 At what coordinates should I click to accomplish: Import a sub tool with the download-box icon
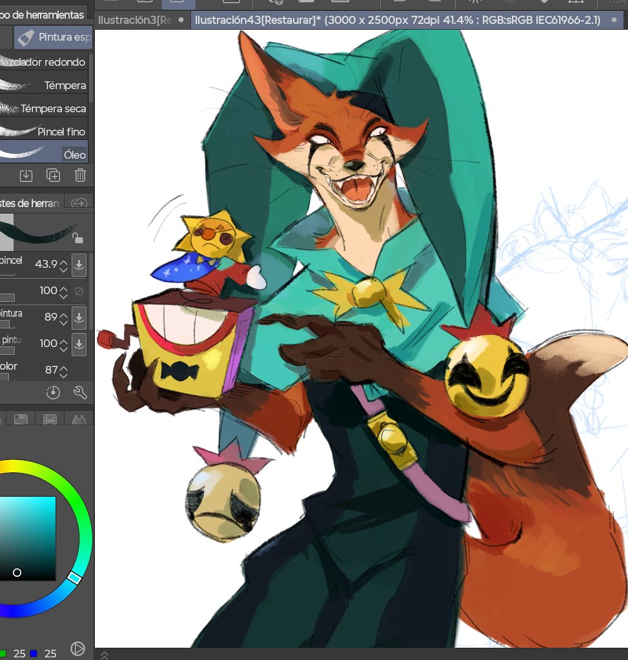(x=26, y=175)
